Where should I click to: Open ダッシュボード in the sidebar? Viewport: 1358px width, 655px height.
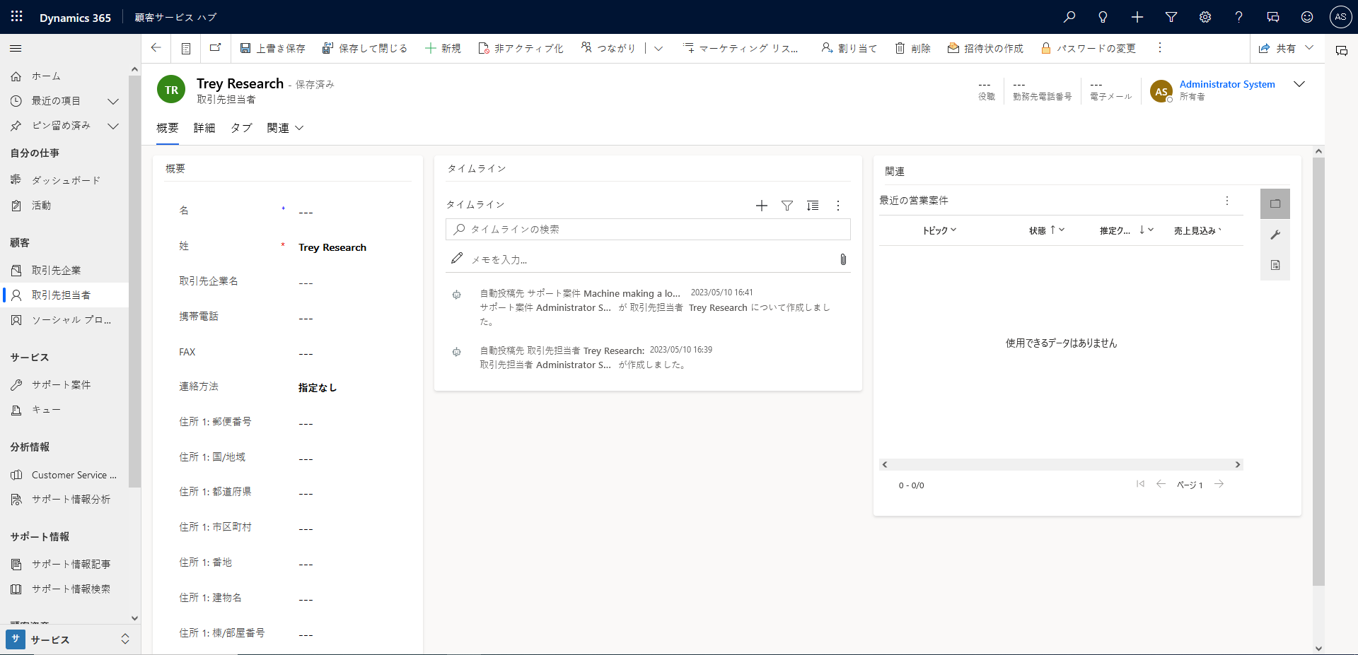point(64,181)
